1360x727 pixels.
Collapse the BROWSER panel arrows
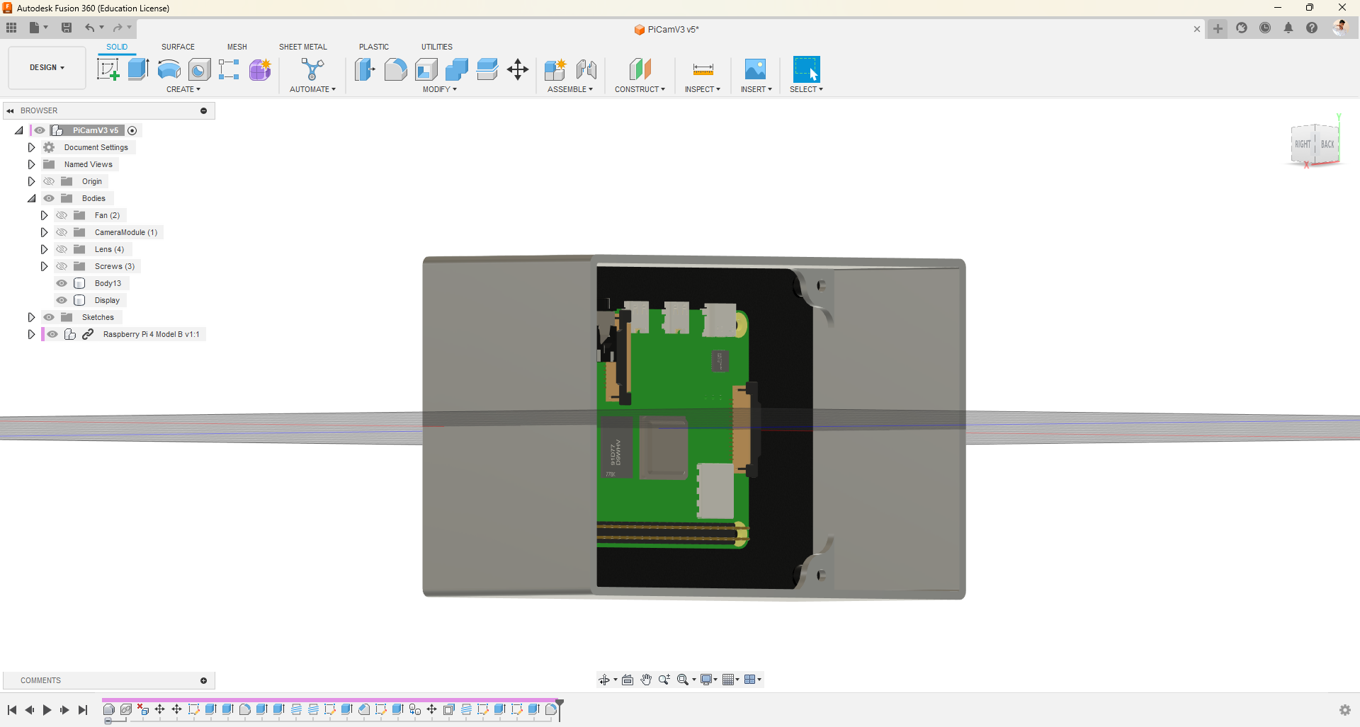point(11,110)
